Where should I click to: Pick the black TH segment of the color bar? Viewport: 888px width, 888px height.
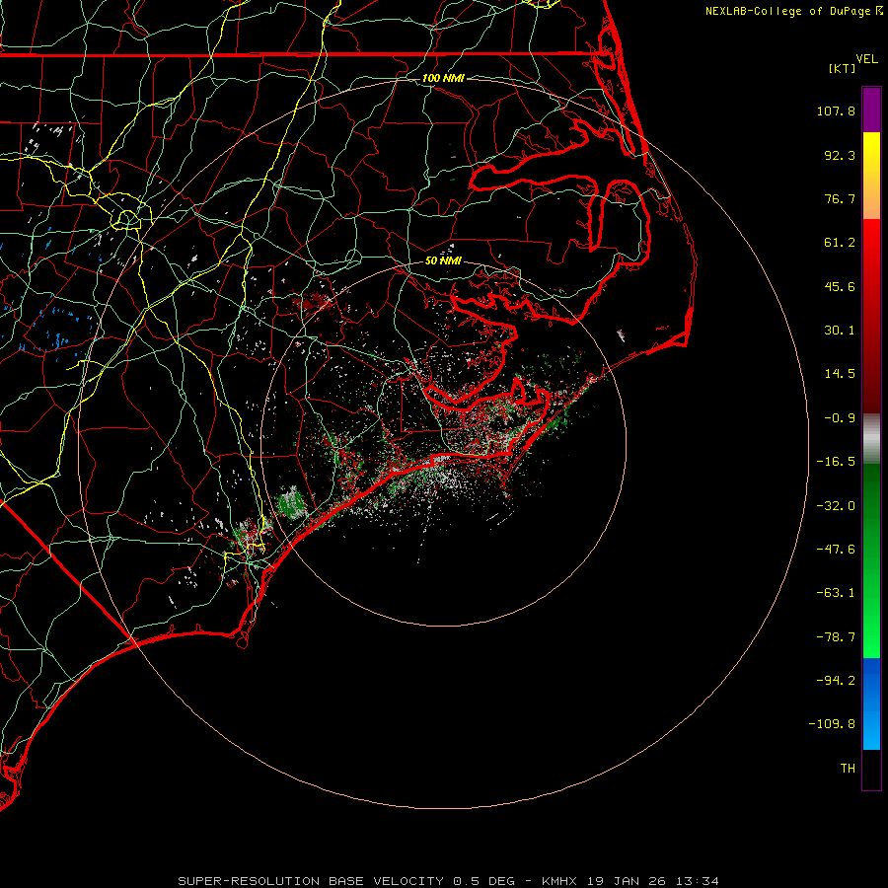(x=871, y=769)
